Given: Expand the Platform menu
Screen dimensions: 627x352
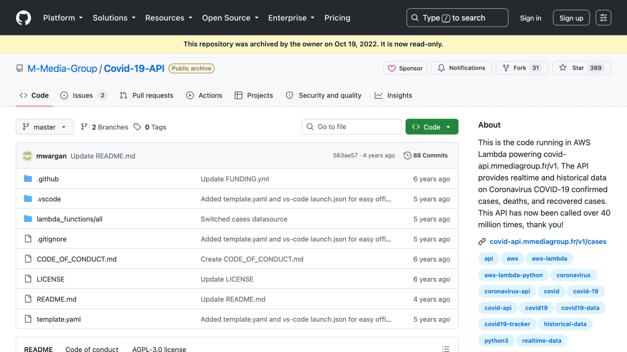Looking at the screenshot, I should tap(63, 18).
